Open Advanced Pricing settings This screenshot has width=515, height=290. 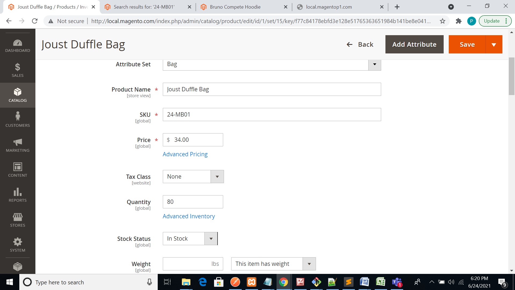[x=185, y=154]
